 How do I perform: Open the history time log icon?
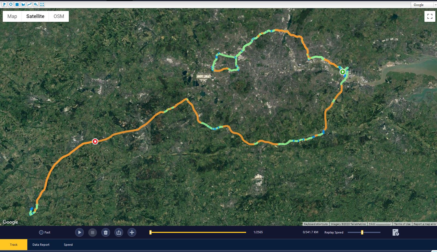pyautogui.click(x=395, y=232)
